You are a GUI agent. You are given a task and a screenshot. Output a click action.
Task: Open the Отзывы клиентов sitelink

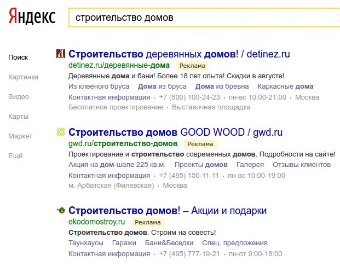coord(302,165)
